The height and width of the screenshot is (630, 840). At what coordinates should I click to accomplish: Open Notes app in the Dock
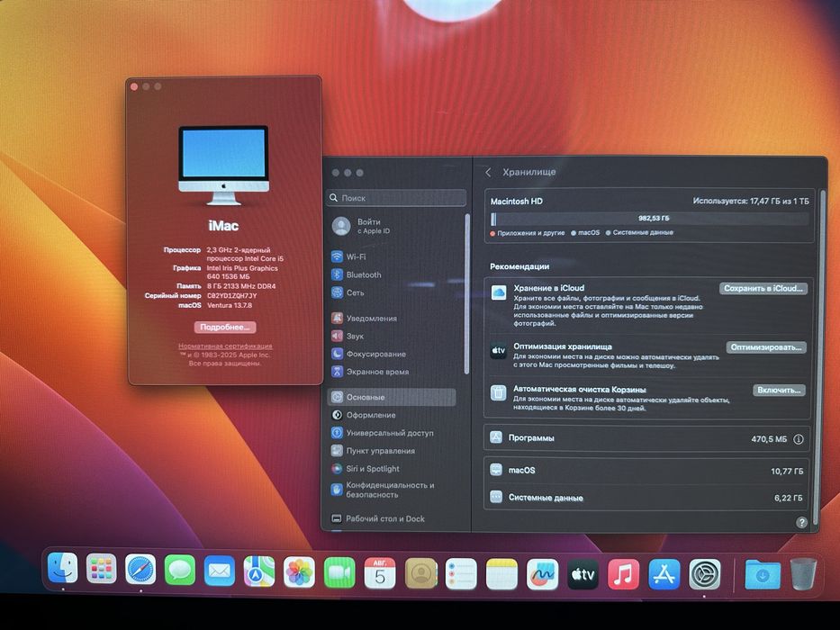point(502,574)
